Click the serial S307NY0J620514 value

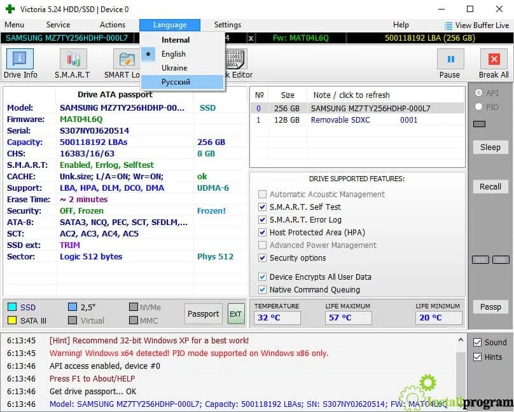pyautogui.click(x=94, y=131)
